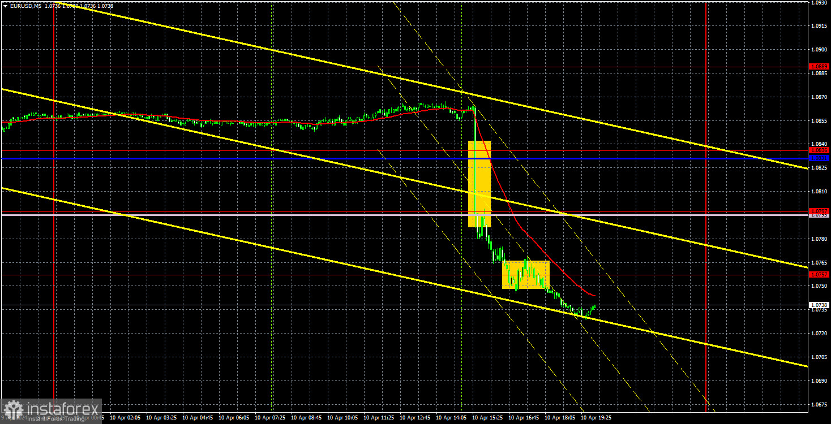
Task: Click the 10 Apr 16:45 time label
Action: [x=524, y=418]
